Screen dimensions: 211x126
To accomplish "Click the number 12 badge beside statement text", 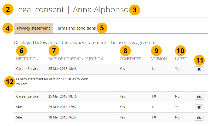I will click(10, 82).
